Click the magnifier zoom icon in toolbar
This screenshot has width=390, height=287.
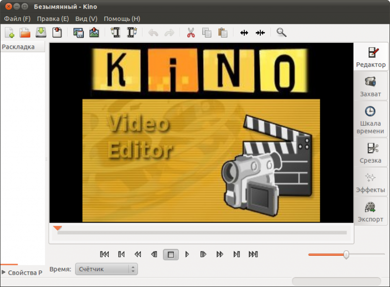click(x=282, y=33)
